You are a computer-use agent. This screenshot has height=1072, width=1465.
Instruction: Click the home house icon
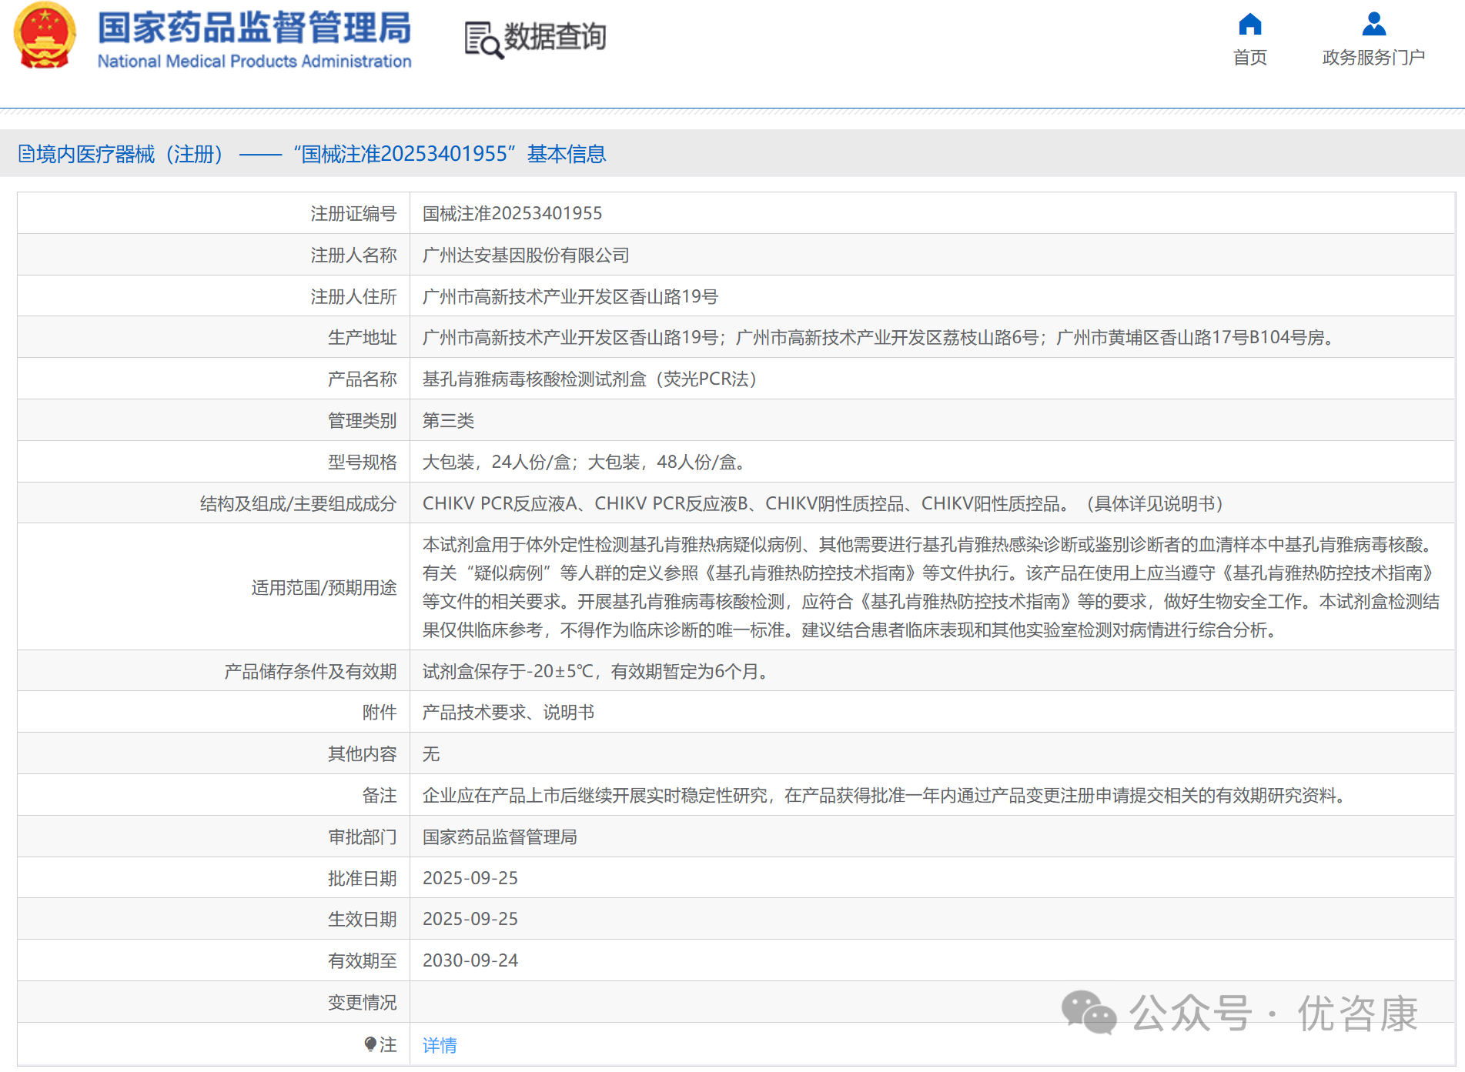1249,25
